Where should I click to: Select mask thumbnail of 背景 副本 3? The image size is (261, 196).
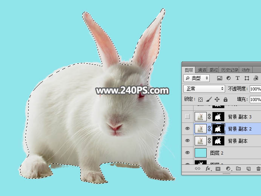218,116
